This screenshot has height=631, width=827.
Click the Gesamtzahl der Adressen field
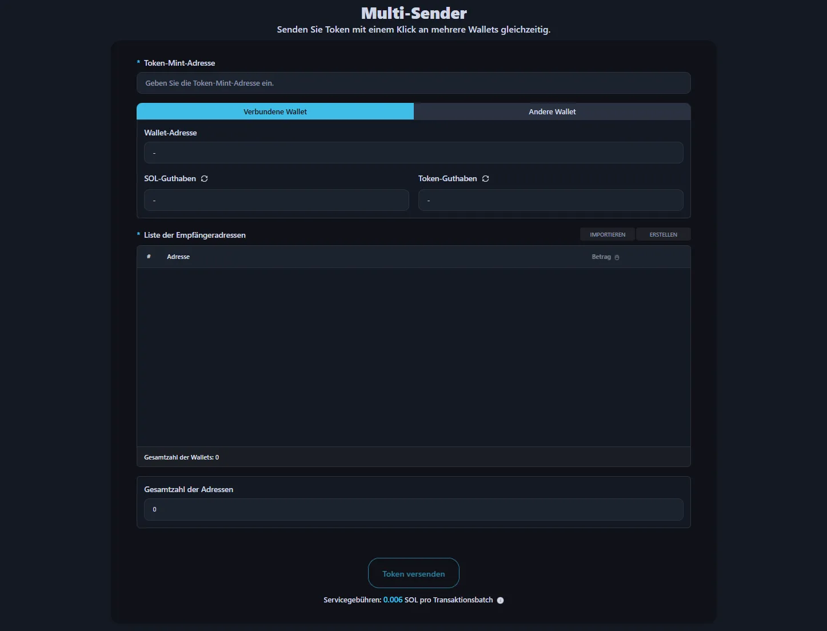[413, 509]
